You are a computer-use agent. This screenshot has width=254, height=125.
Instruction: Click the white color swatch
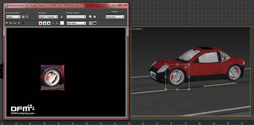coord(62,23)
